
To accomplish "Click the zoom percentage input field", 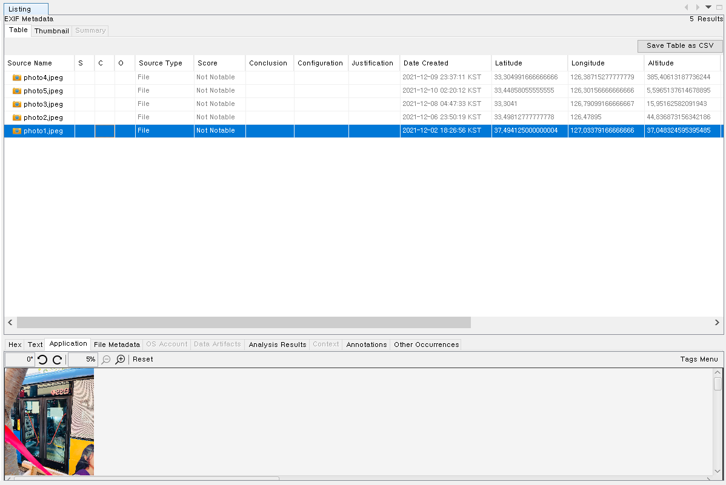I will click(x=83, y=360).
